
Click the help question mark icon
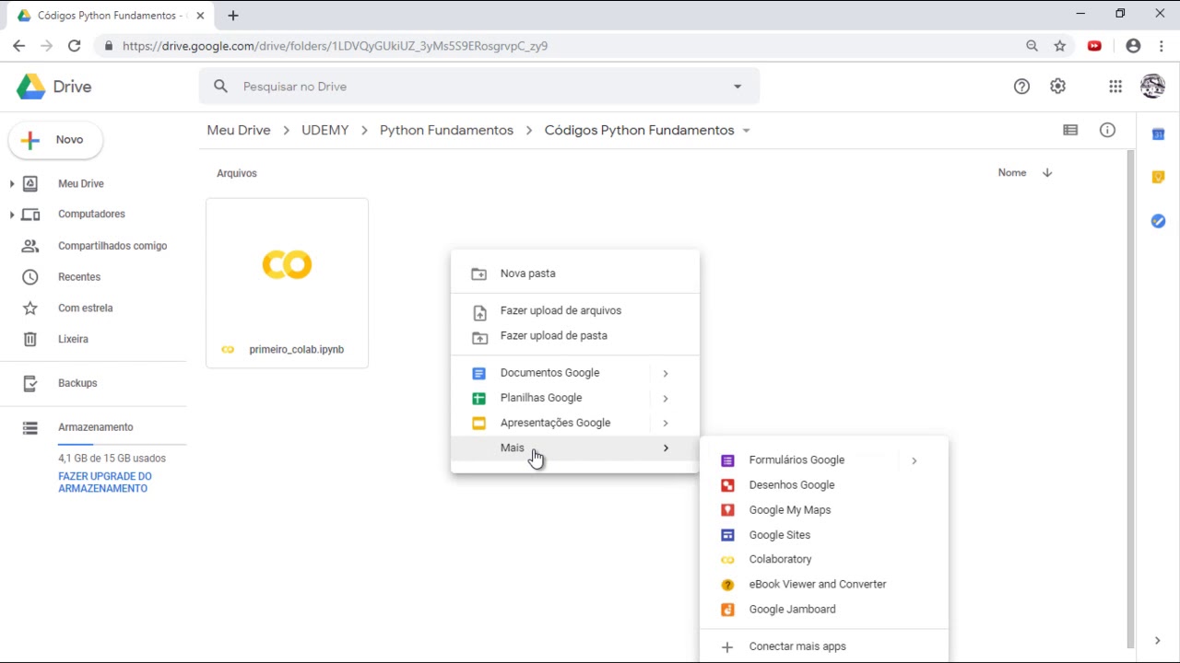[1021, 87]
